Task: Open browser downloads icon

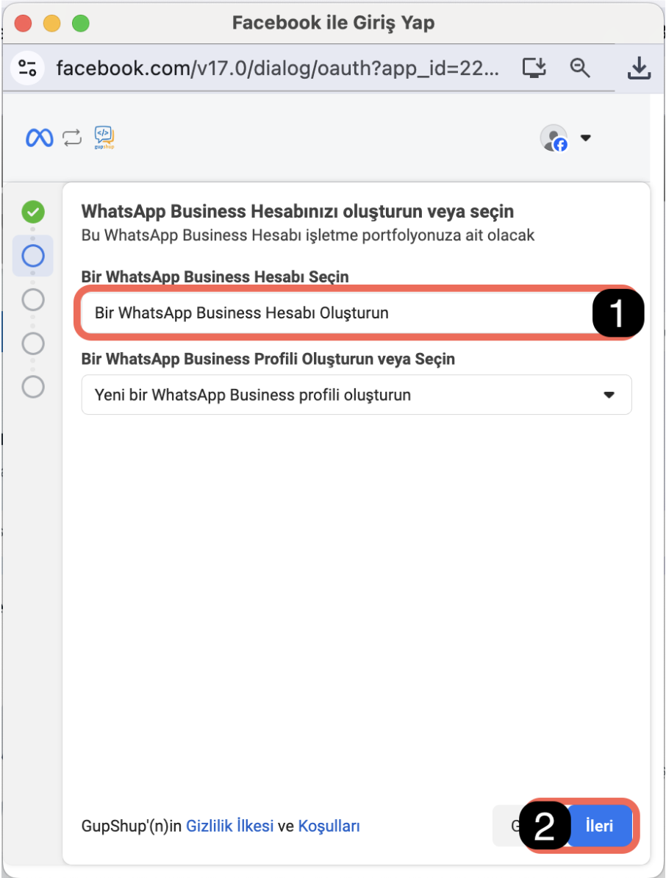Action: click(639, 68)
